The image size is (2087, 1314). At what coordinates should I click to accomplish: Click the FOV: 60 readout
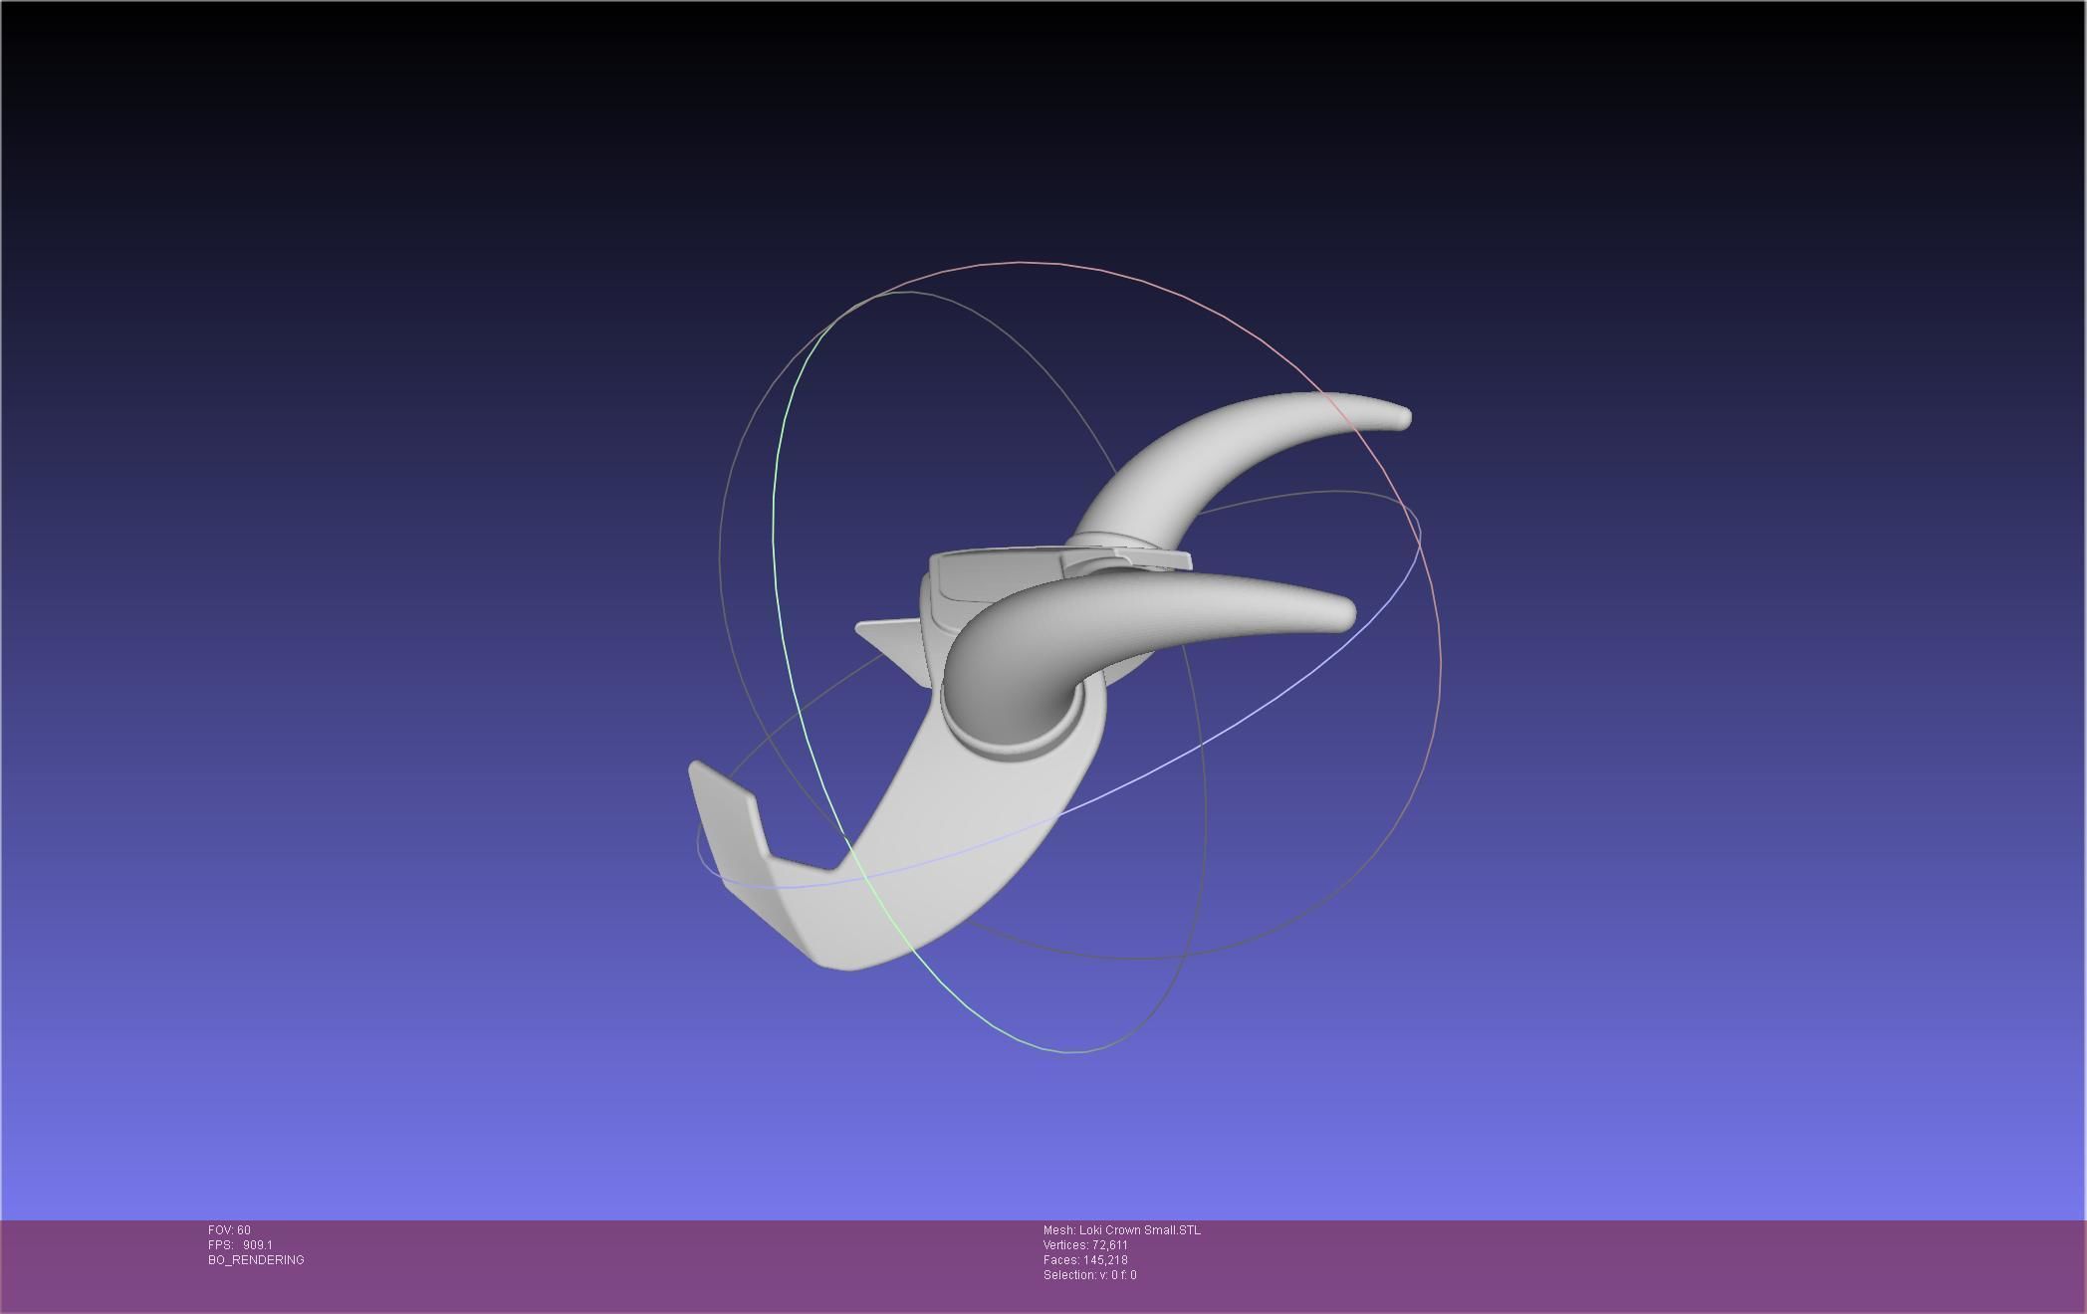[x=229, y=1230]
